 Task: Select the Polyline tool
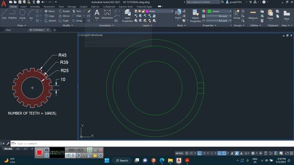[x=12, y=14]
